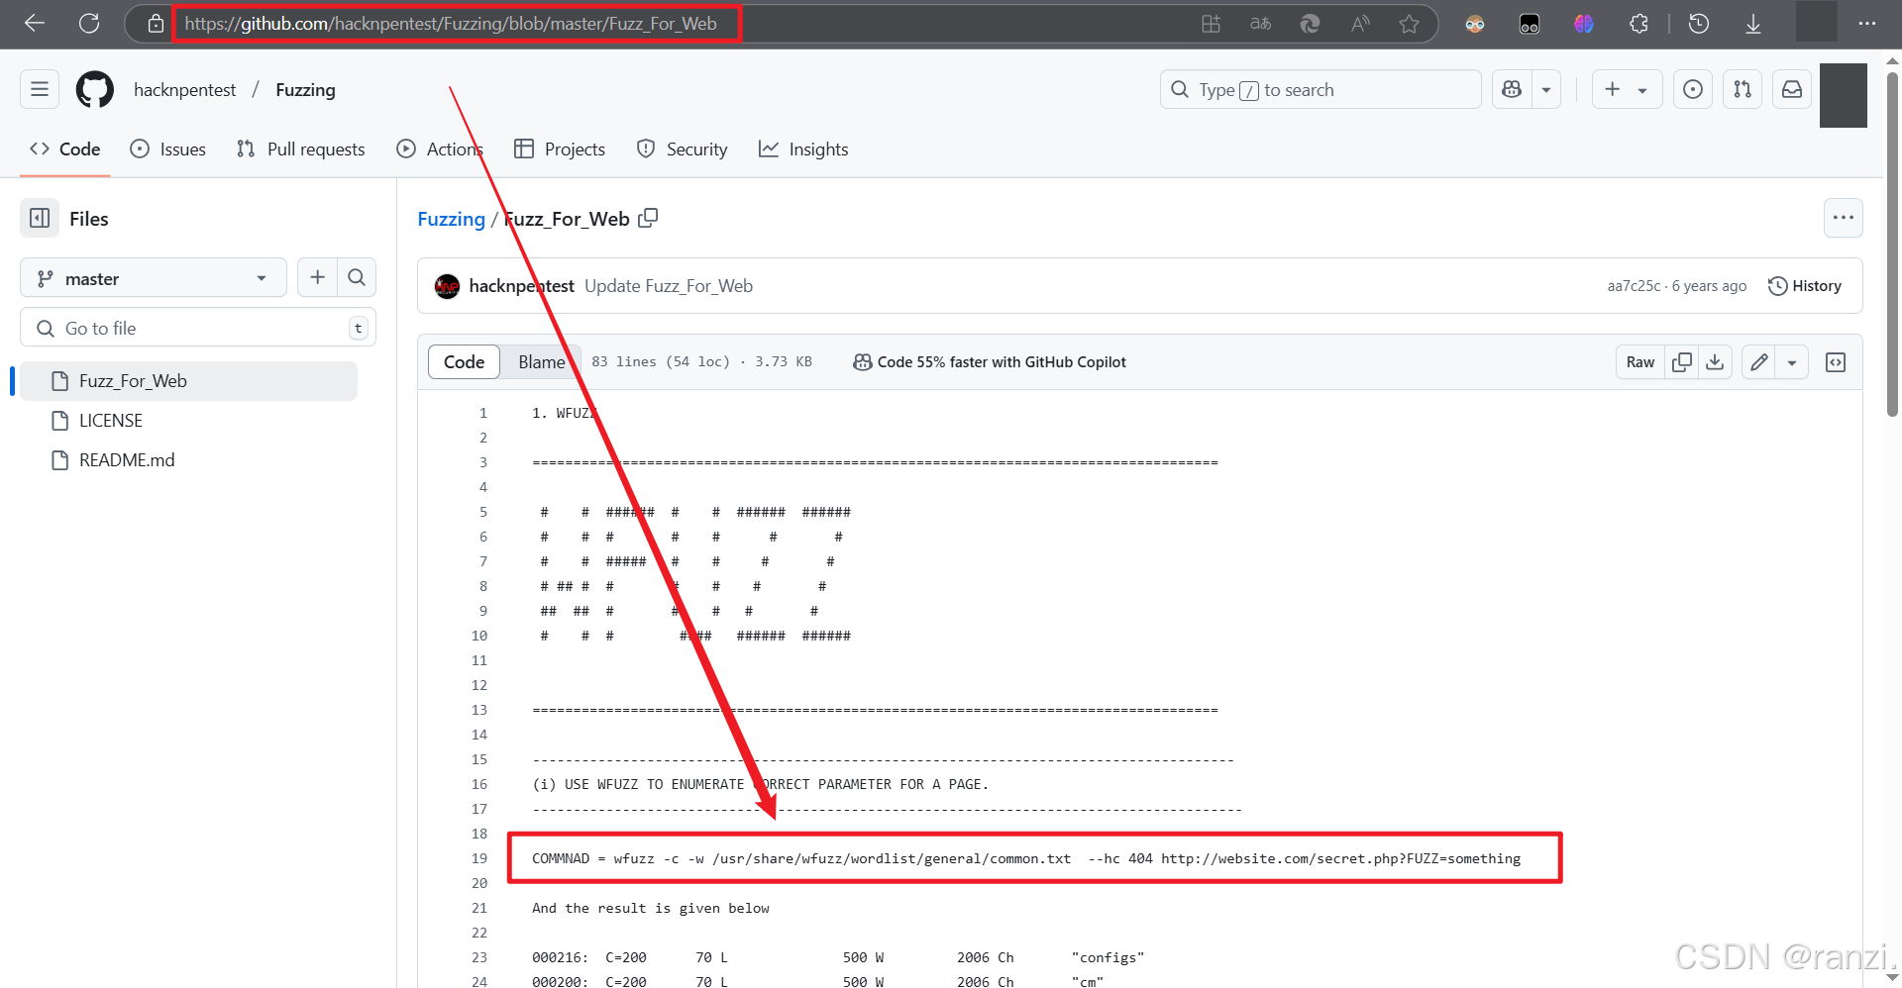Viewport: 1902px width, 988px height.
Task: Open browser settings and more menu
Action: [x=1867, y=24]
